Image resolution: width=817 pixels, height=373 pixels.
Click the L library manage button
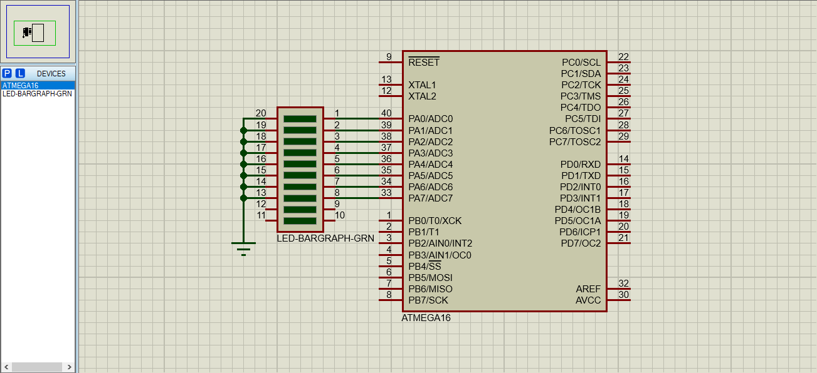pos(20,73)
